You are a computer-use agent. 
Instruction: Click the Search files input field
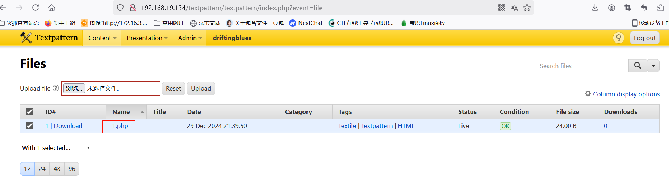(x=583, y=66)
